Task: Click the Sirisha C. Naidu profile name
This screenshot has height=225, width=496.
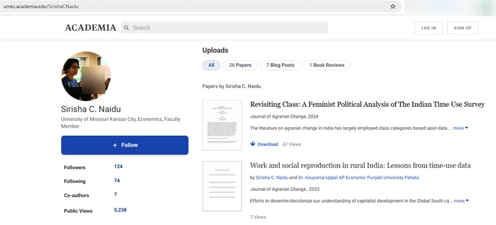Action: [91, 109]
